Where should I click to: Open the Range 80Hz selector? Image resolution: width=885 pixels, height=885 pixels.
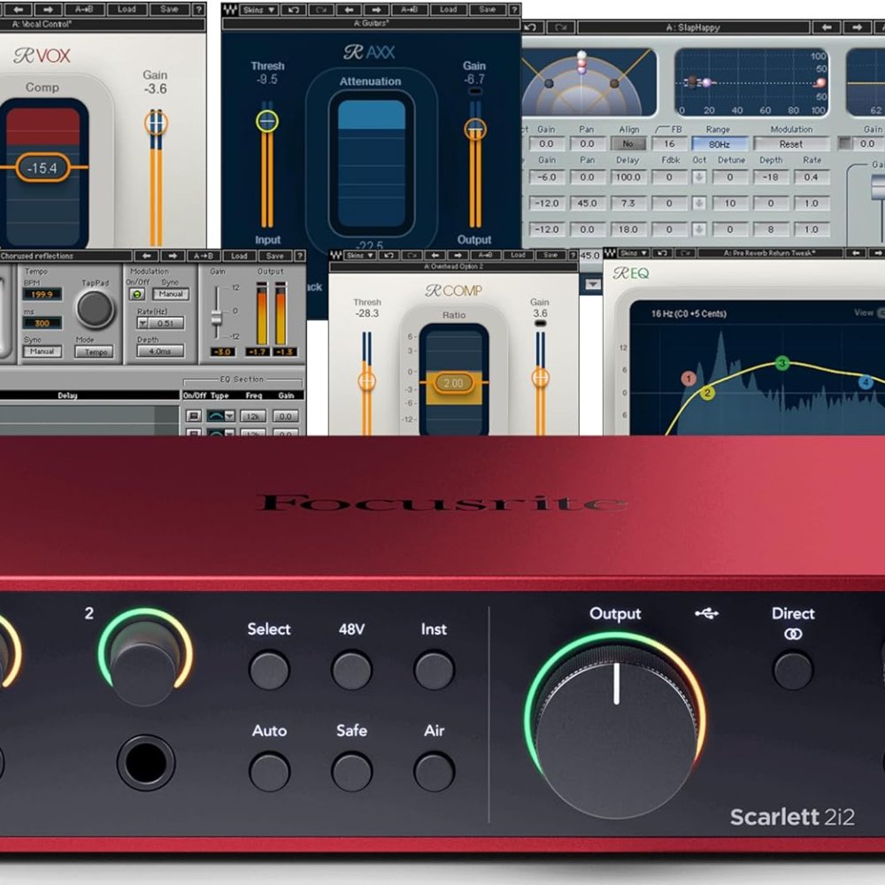tap(720, 144)
